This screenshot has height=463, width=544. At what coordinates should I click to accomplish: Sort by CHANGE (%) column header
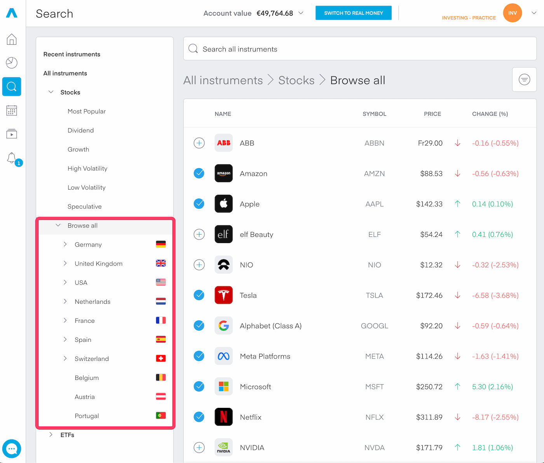pos(490,114)
